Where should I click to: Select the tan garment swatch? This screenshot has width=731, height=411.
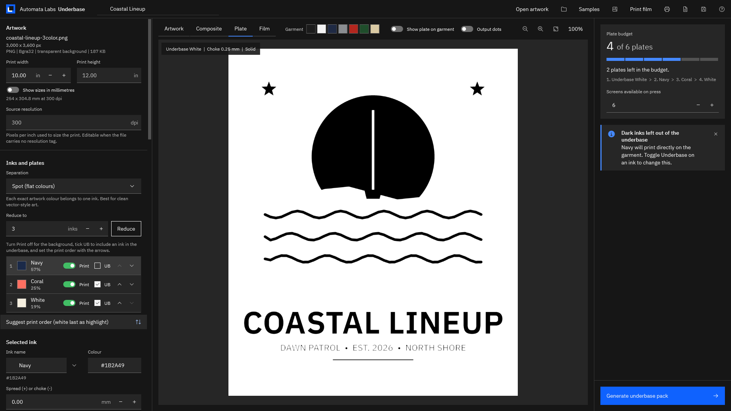pos(375,29)
